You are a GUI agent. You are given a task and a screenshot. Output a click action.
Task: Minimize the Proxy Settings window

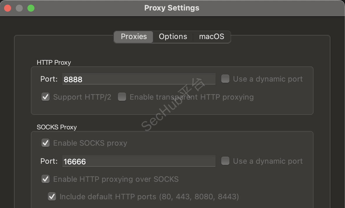19,8
